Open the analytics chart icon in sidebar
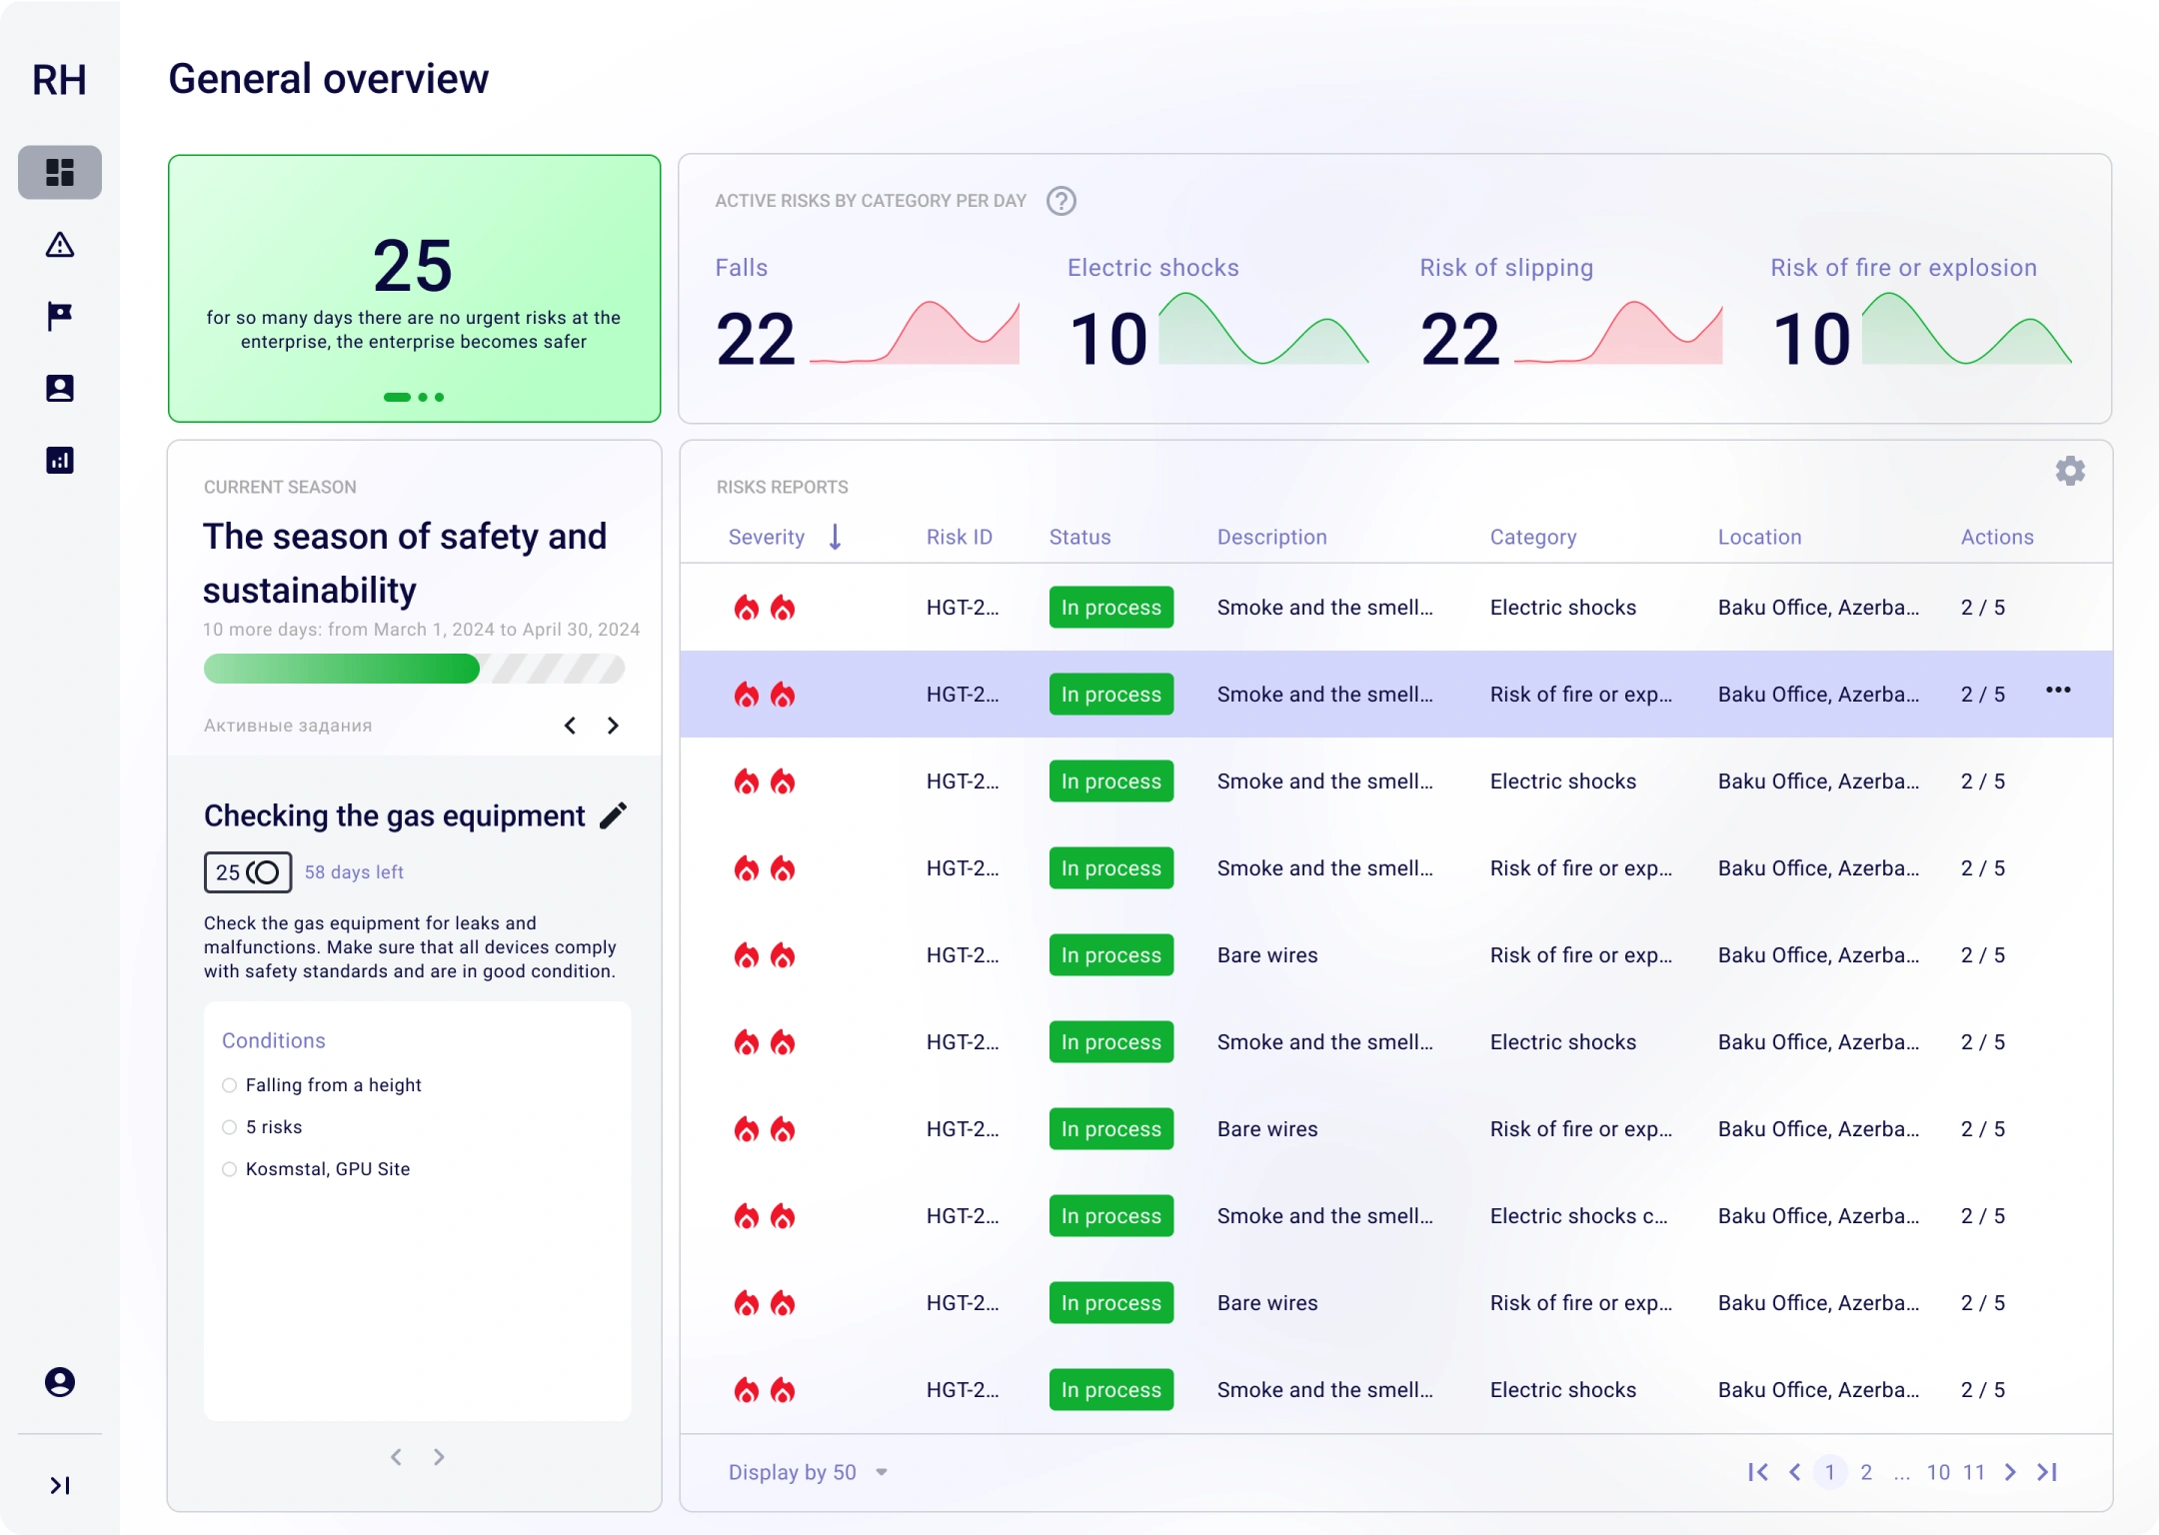The height and width of the screenshot is (1535, 2159). click(x=60, y=460)
